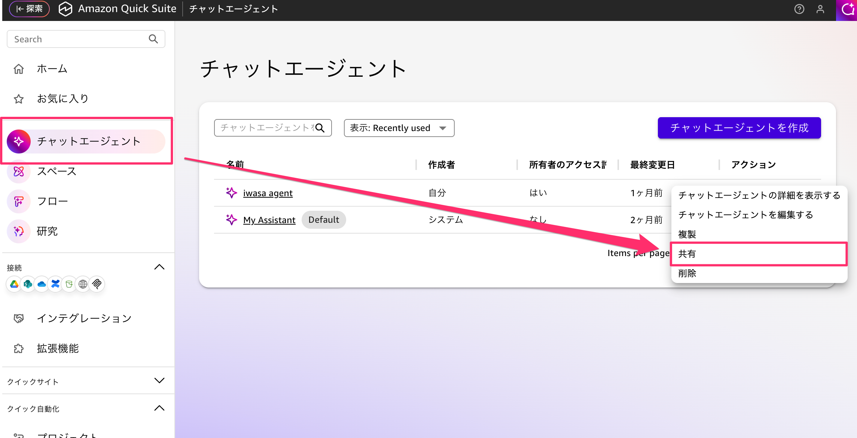This screenshot has width=857, height=438.
Task: Click the file attachment connection icon
Action: click(97, 284)
